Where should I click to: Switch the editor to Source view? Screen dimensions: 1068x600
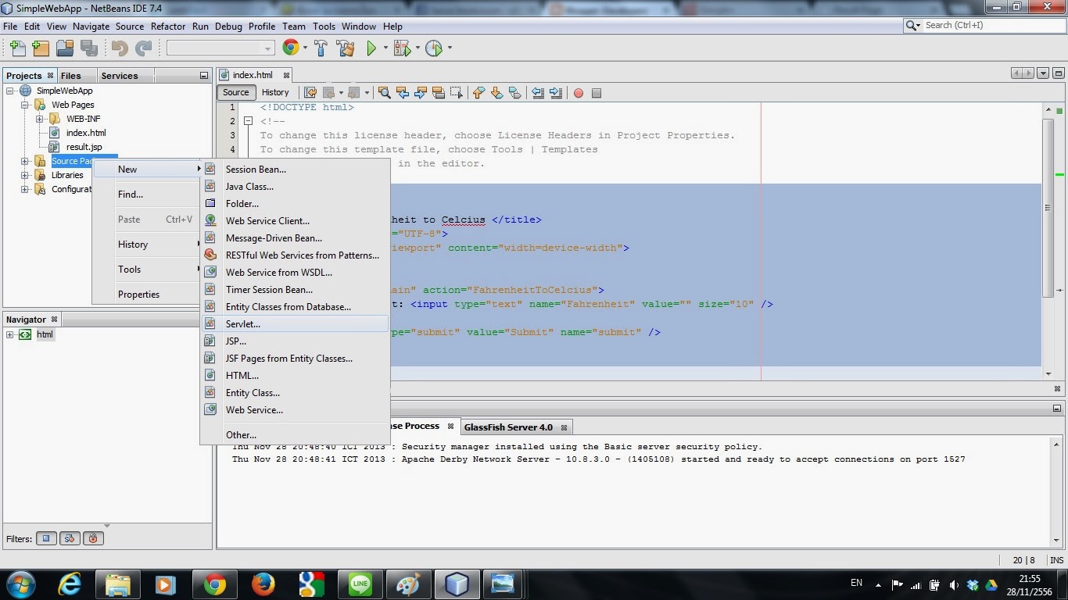pos(235,92)
